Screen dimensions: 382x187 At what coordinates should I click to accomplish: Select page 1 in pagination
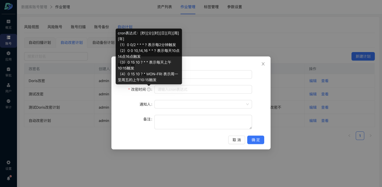click(360, 136)
